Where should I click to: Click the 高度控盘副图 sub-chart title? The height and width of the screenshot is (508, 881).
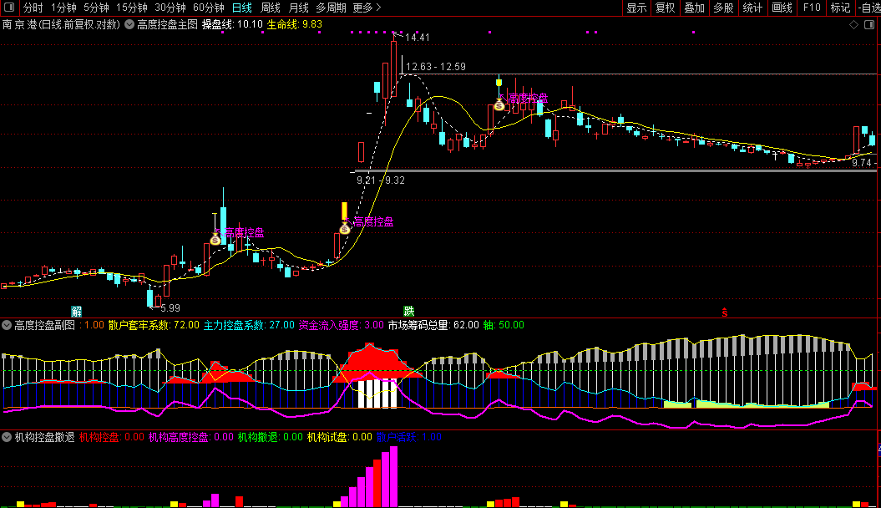coord(44,325)
